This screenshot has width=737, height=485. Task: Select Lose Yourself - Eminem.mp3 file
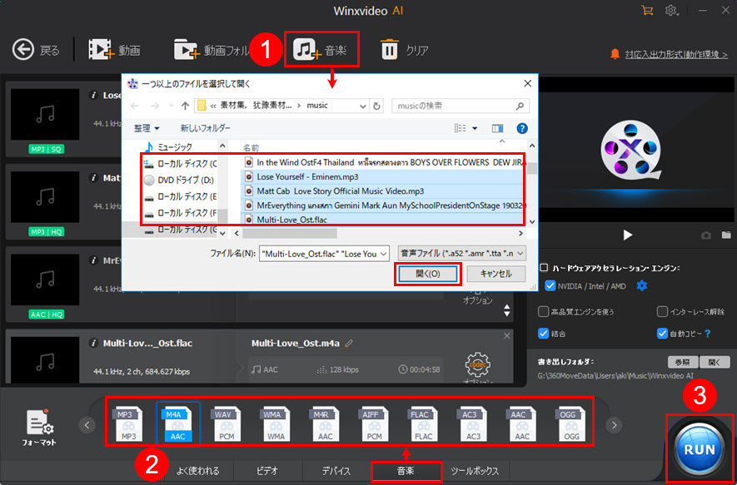(381, 176)
